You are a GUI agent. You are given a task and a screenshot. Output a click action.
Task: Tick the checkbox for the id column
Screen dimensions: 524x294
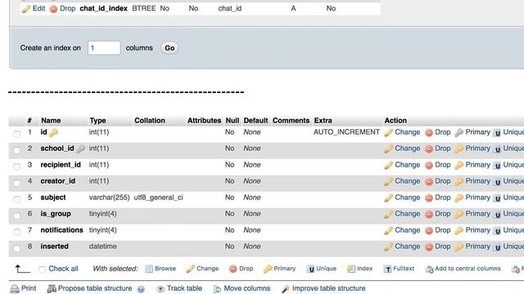click(16, 134)
